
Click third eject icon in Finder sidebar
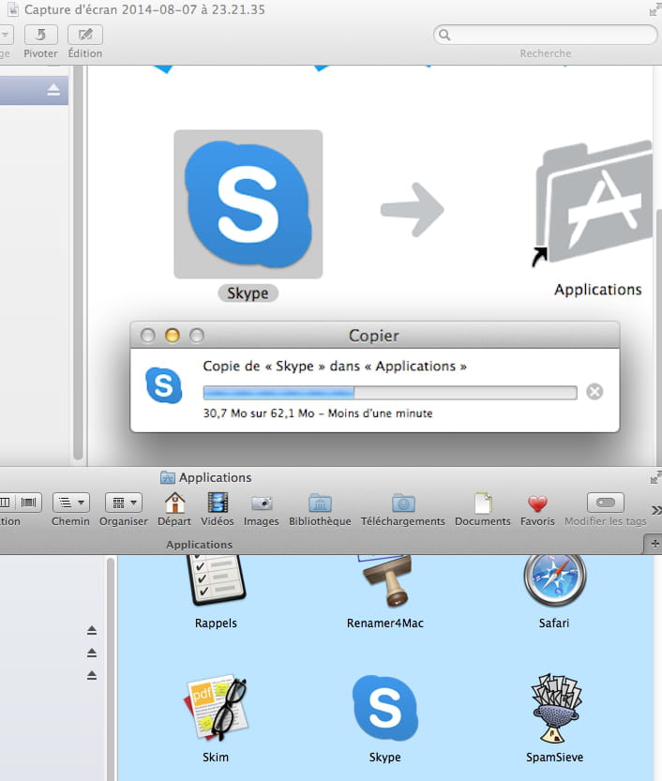[x=92, y=675]
